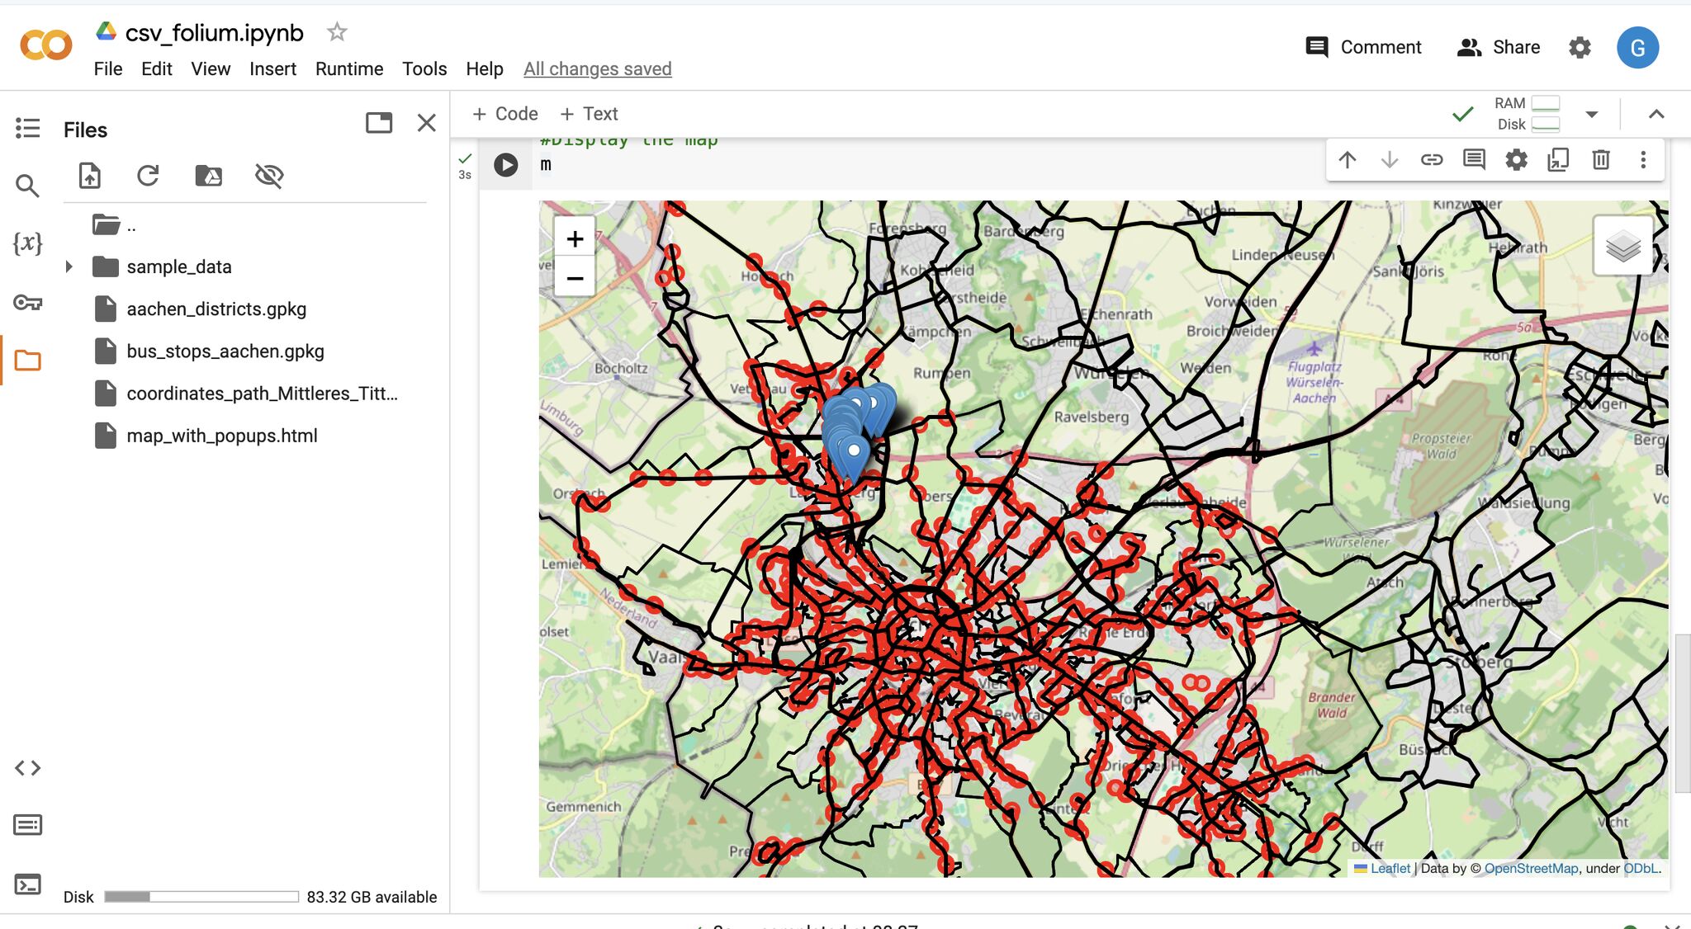Move the cell up
This screenshot has width=1691, height=929.
tap(1348, 159)
